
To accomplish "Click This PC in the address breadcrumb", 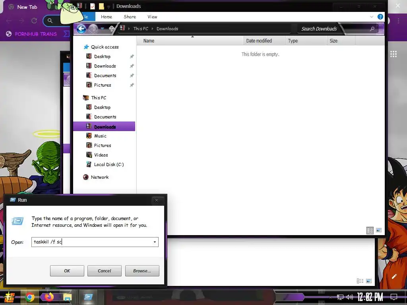I will (x=141, y=29).
